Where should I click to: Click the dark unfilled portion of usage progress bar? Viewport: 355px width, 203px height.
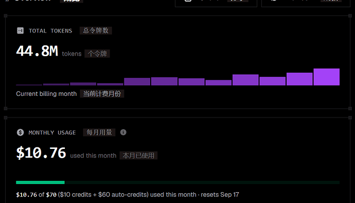(202, 182)
